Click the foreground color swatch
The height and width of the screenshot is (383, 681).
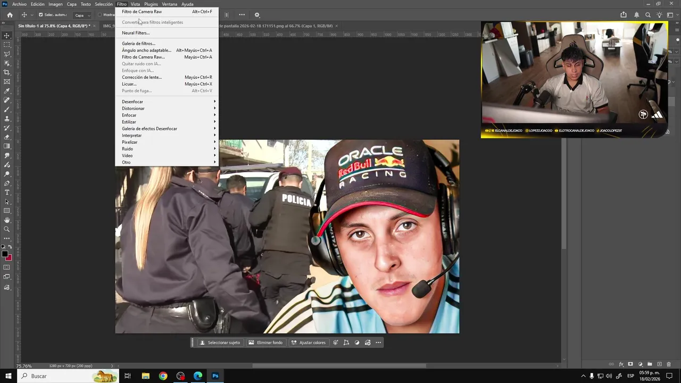coord(5,254)
